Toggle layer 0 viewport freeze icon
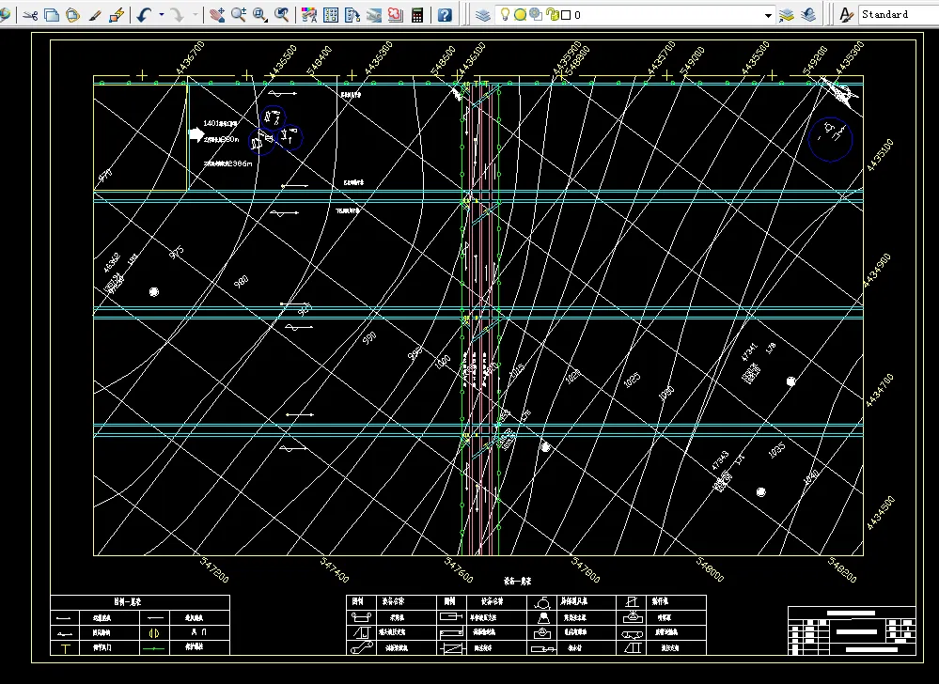The width and height of the screenshot is (939, 684). tap(536, 14)
